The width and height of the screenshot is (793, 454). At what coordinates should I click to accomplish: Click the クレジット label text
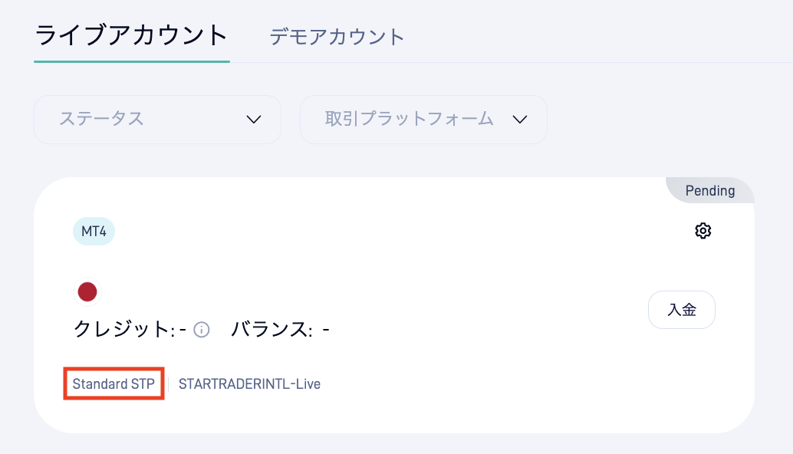click(x=124, y=329)
